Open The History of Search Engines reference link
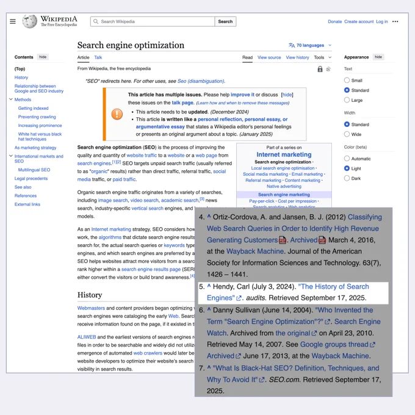Image resolution: width=415 pixels, height=415 pixels. click(x=287, y=292)
